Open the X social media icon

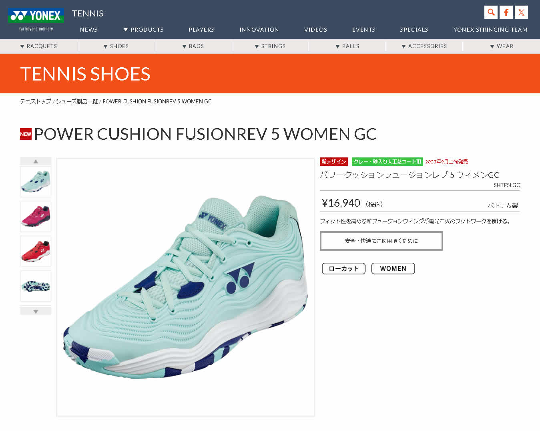click(x=521, y=12)
